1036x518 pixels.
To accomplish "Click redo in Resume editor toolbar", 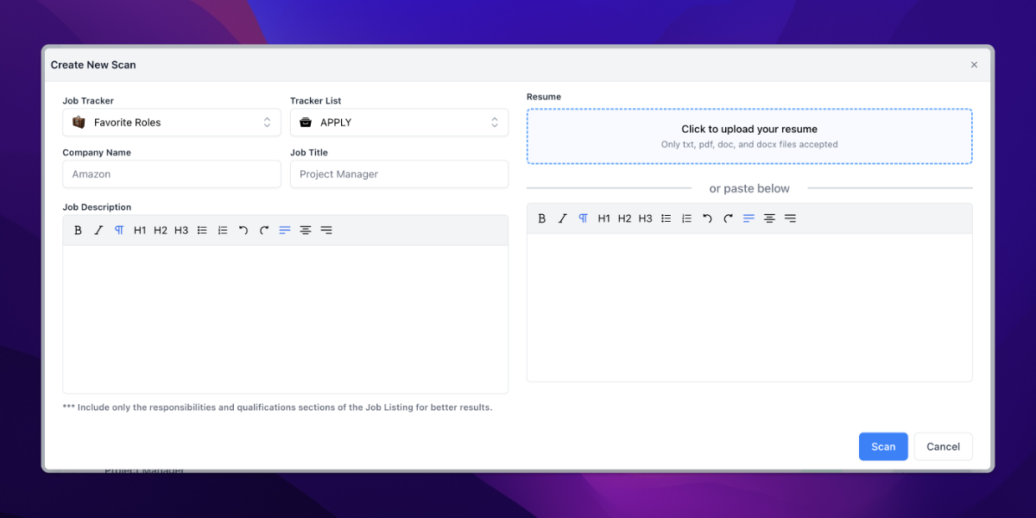I will point(729,218).
